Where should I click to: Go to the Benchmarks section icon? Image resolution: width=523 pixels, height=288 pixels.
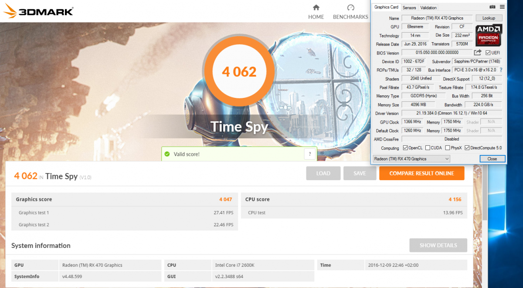tap(351, 7)
